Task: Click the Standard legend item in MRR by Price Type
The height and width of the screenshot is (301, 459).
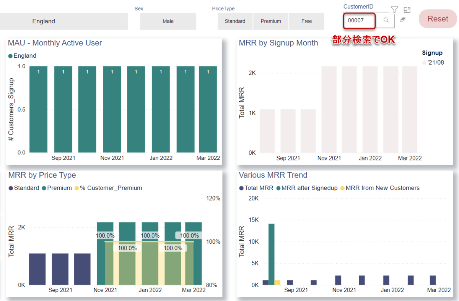Action: 24,188
